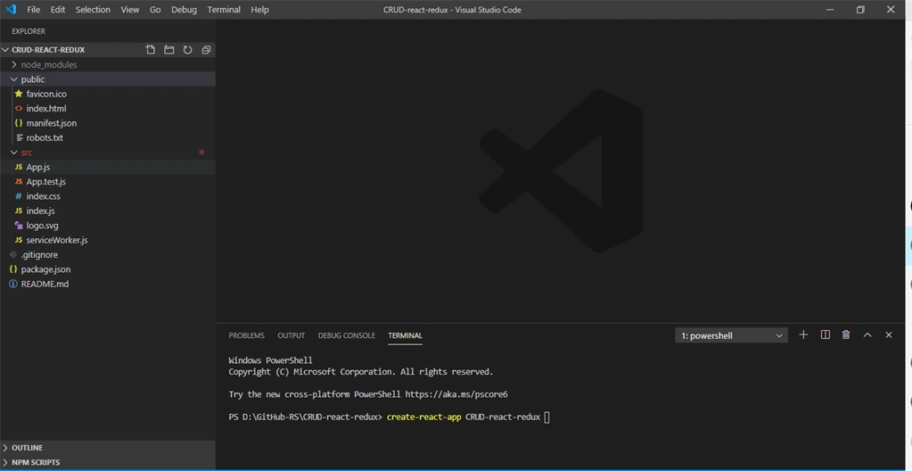The height and width of the screenshot is (471, 912).
Task: Create a new file in Explorer
Action: (x=150, y=50)
